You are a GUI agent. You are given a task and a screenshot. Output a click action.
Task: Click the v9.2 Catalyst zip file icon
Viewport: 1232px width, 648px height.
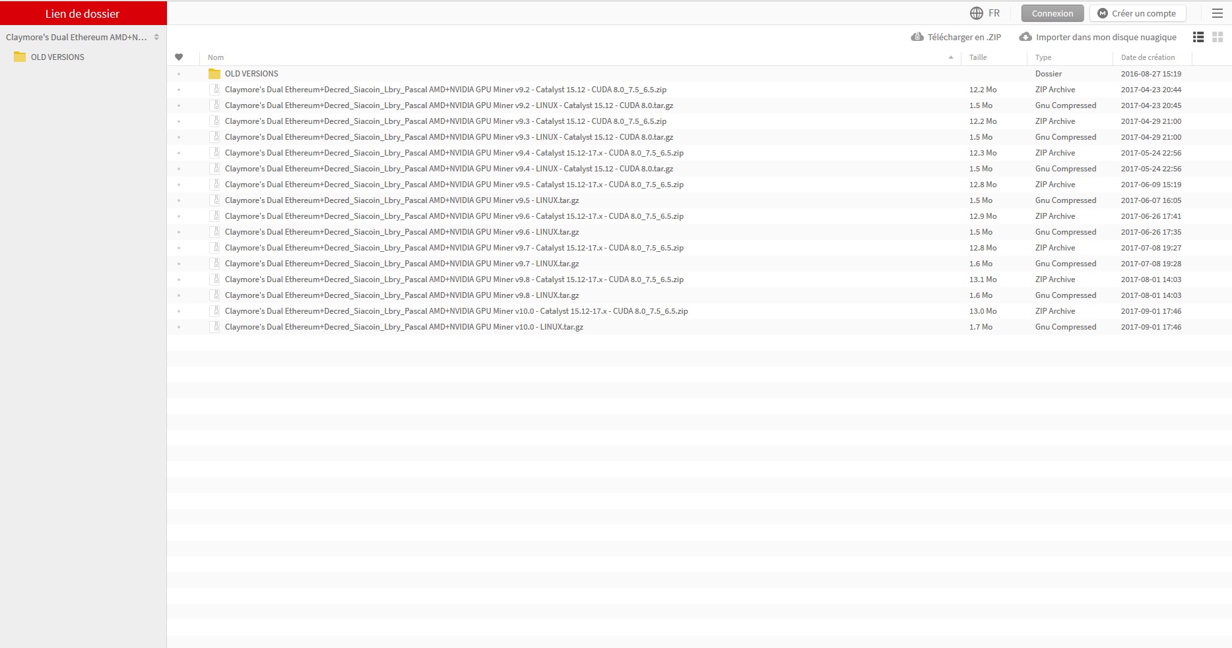[x=214, y=90]
